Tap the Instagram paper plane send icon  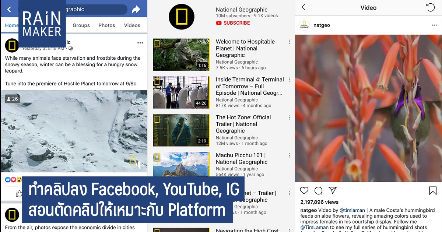coord(333,190)
